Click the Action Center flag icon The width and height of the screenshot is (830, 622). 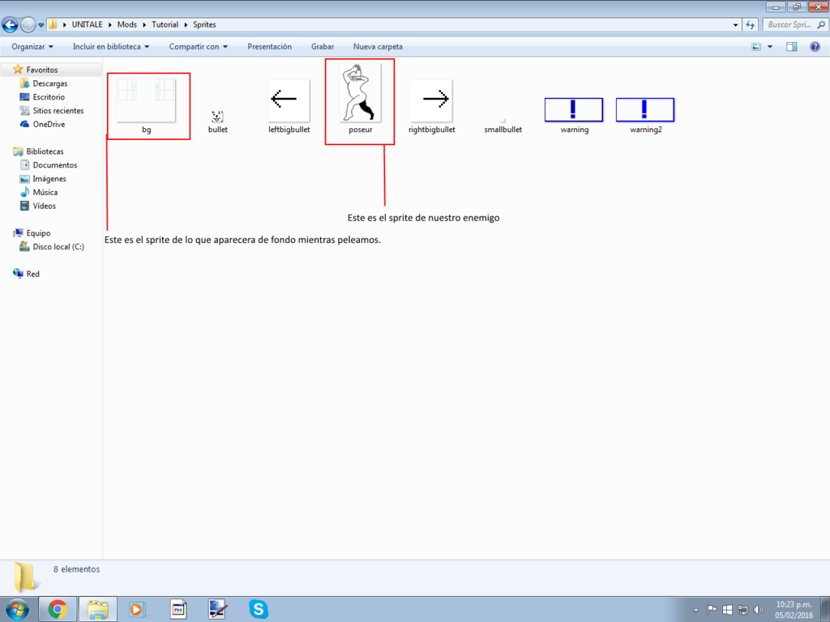(712, 610)
